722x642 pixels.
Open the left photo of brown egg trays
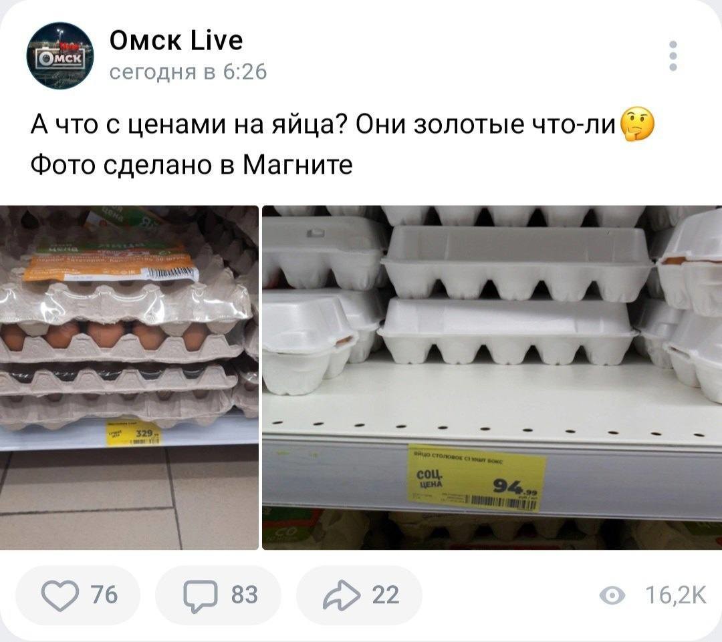pyautogui.click(x=129, y=377)
